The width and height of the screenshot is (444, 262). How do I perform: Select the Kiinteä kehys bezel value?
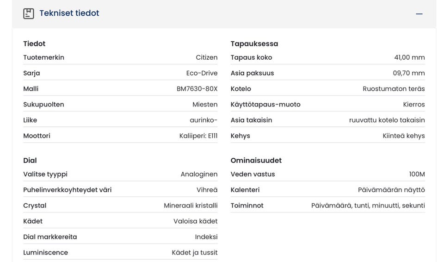403,136
